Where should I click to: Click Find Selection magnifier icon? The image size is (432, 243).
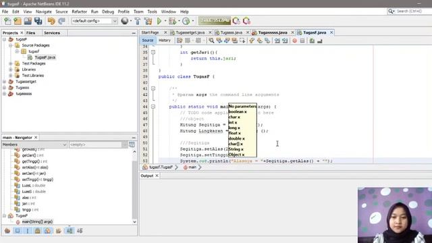[x=211, y=40]
